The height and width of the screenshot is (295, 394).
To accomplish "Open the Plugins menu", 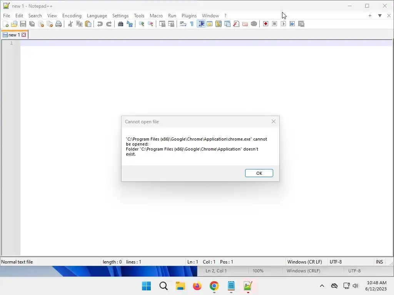I will (189, 15).
